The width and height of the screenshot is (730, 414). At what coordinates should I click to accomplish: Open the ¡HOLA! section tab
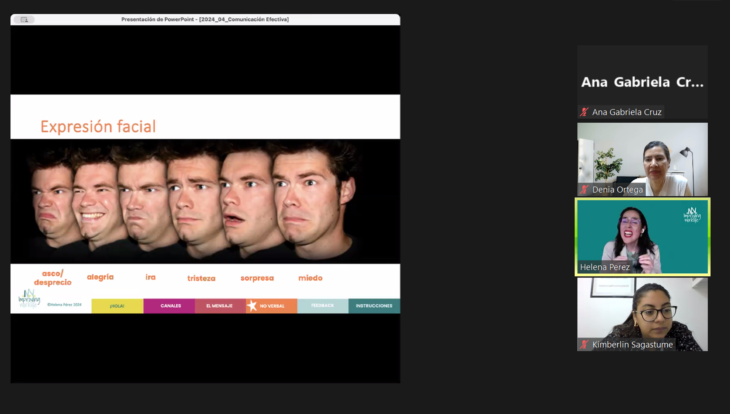[x=117, y=306]
